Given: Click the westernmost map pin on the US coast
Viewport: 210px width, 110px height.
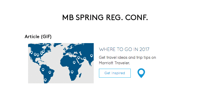Looking at the screenshot, I should [x=31, y=53].
